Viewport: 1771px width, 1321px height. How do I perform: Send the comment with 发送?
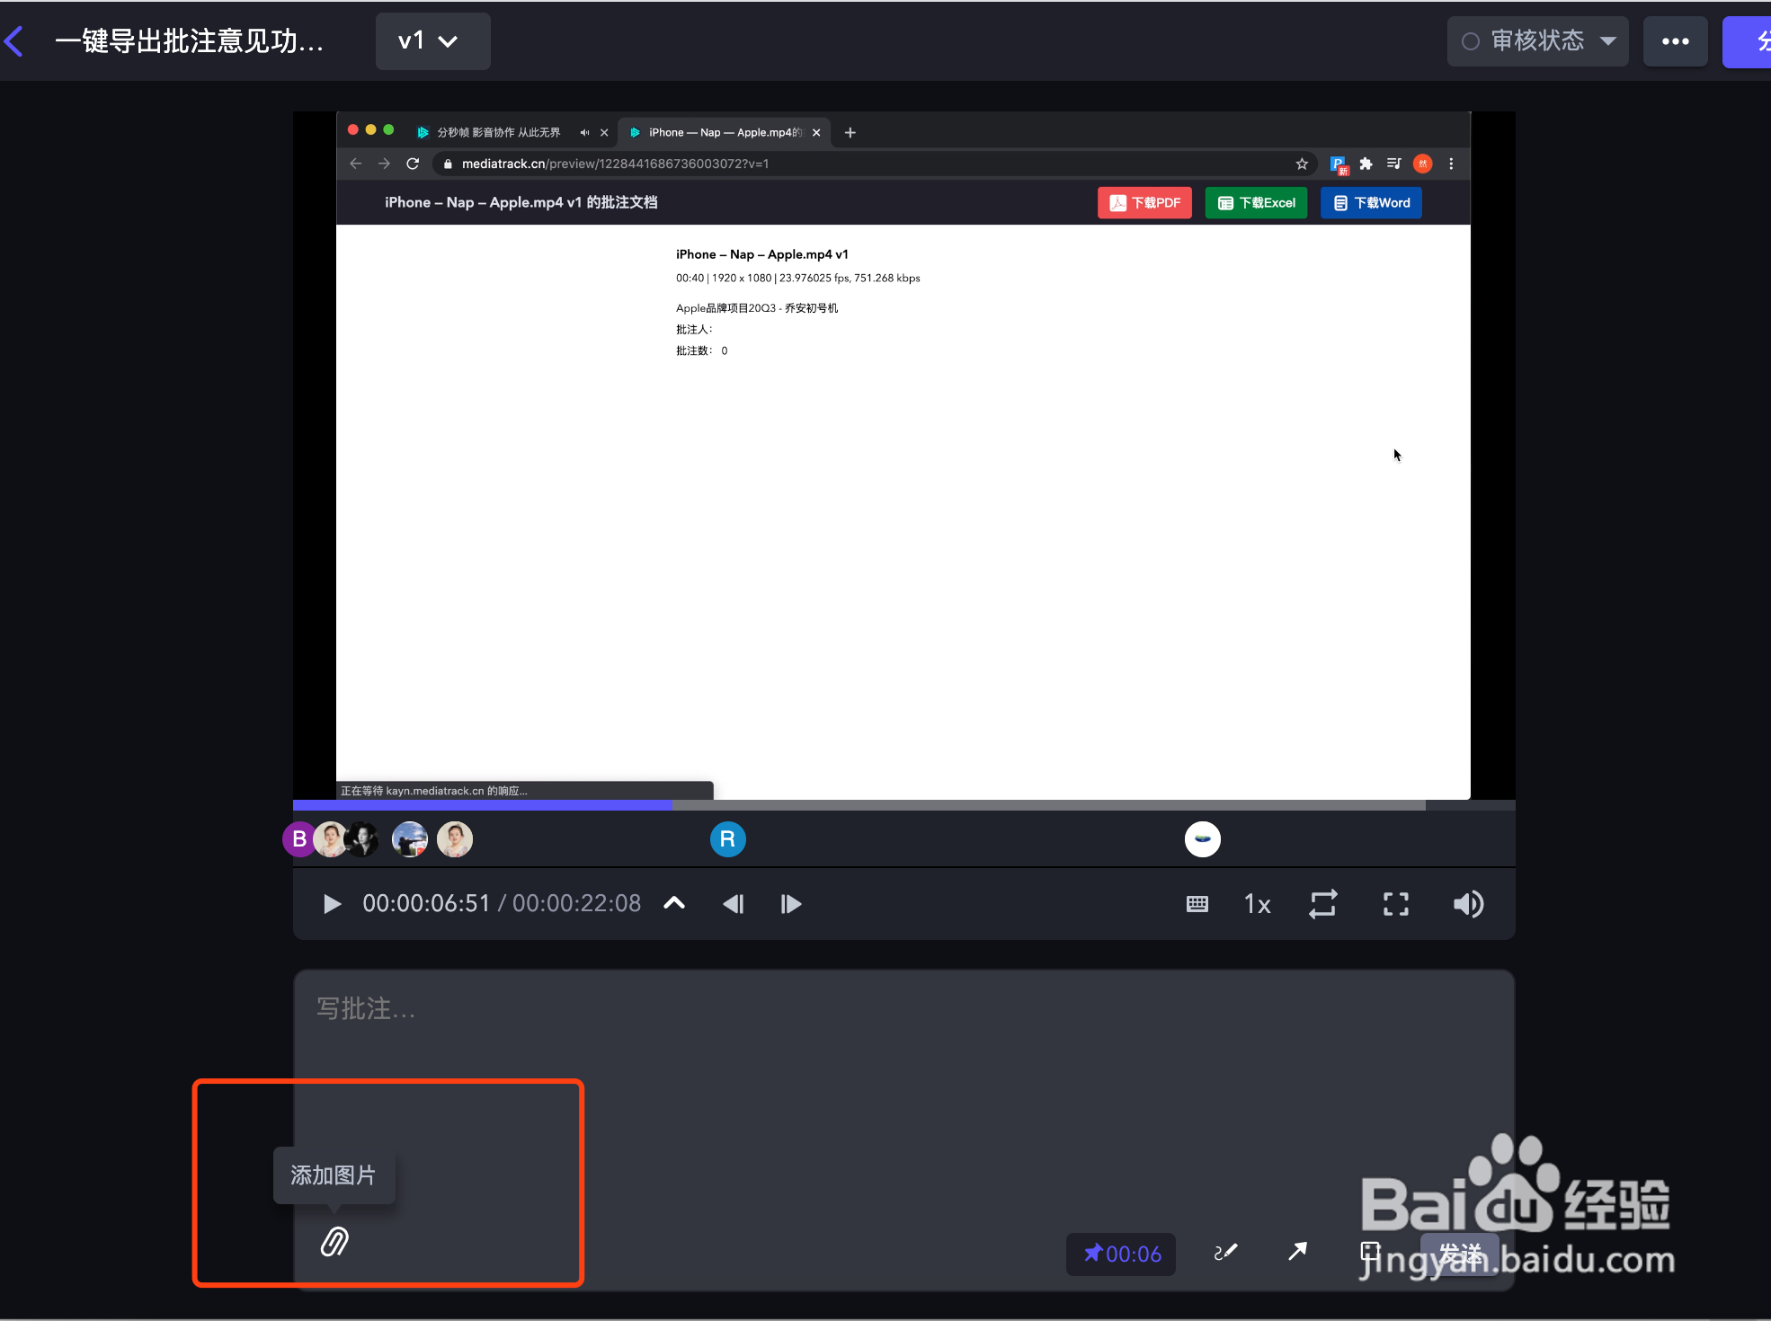click(x=1460, y=1254)
